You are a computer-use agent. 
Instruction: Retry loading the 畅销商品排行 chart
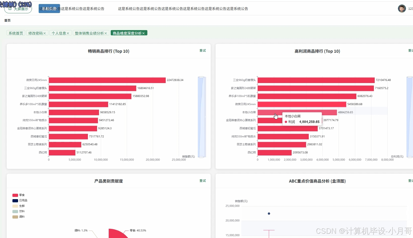click(203, 51)
